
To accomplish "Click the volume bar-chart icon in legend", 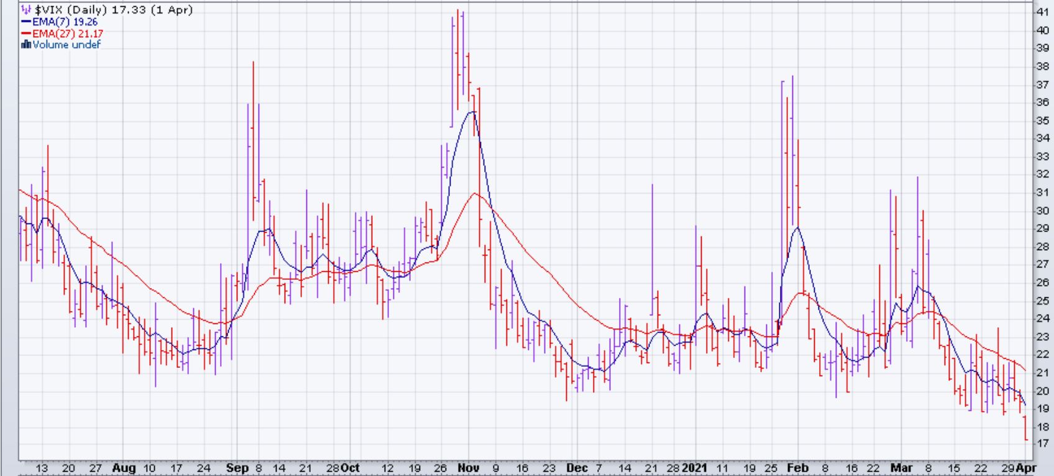I will (26, 45).
